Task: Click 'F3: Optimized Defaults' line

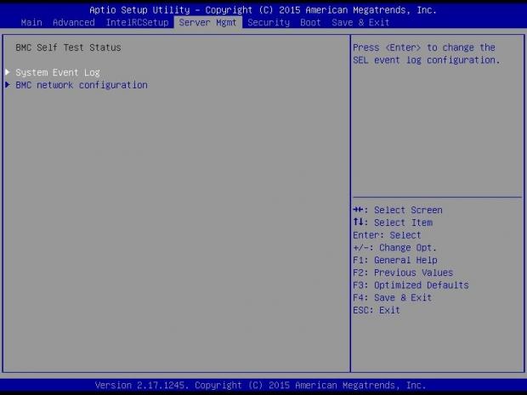Action: click(411, 285)
